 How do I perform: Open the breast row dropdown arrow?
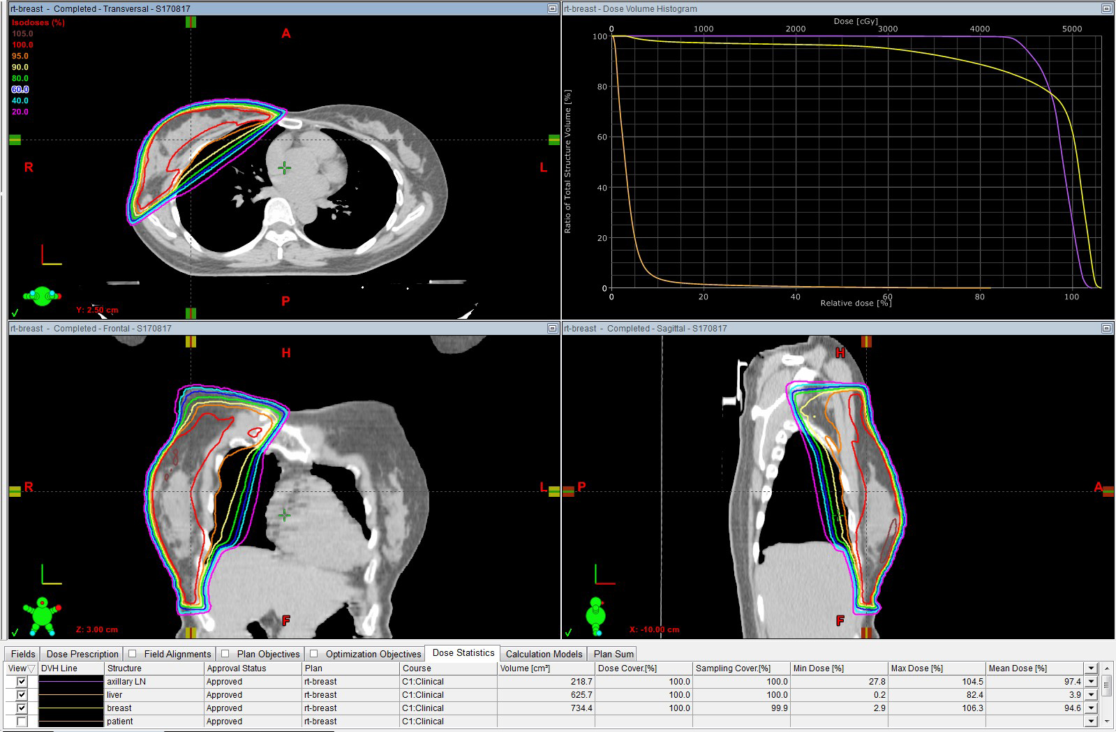tap(1092, 708)
